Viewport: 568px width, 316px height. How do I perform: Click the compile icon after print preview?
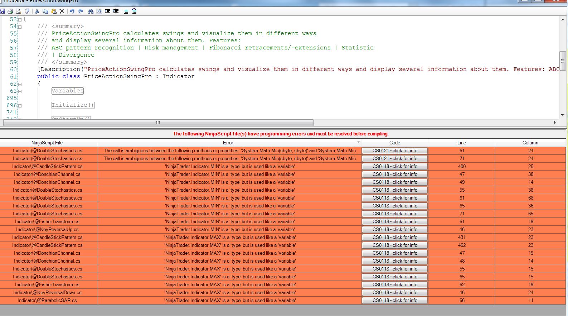click(x=27, y=11)
